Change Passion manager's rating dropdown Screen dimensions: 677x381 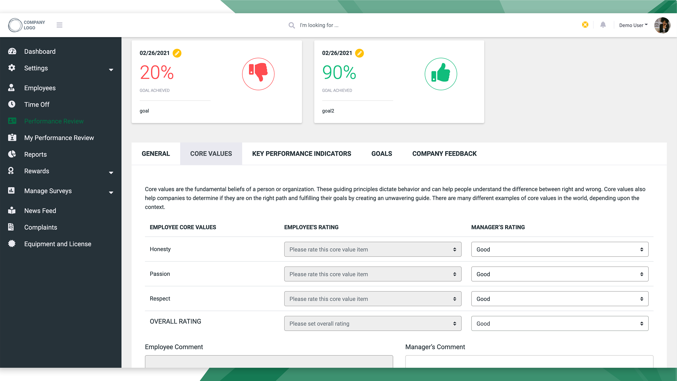(560, 274)
